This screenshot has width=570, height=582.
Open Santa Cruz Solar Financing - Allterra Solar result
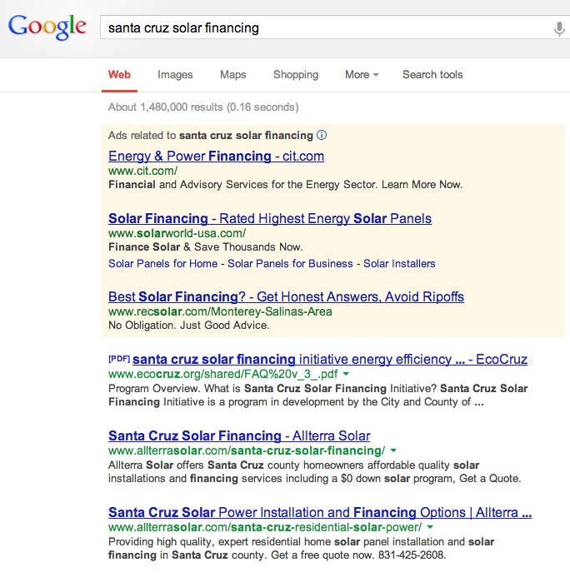(x=239, y=435)
